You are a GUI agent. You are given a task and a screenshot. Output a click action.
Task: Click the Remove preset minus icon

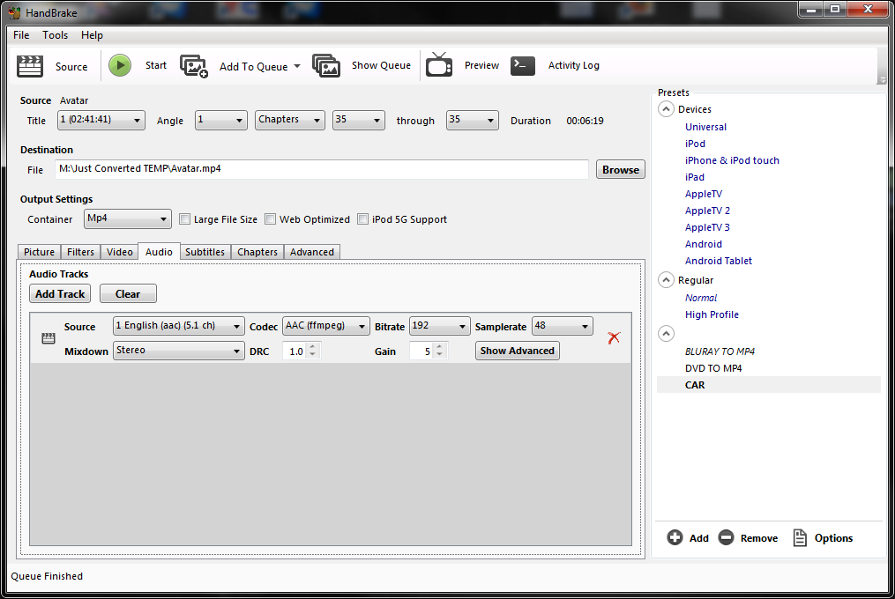coord(726,537)
